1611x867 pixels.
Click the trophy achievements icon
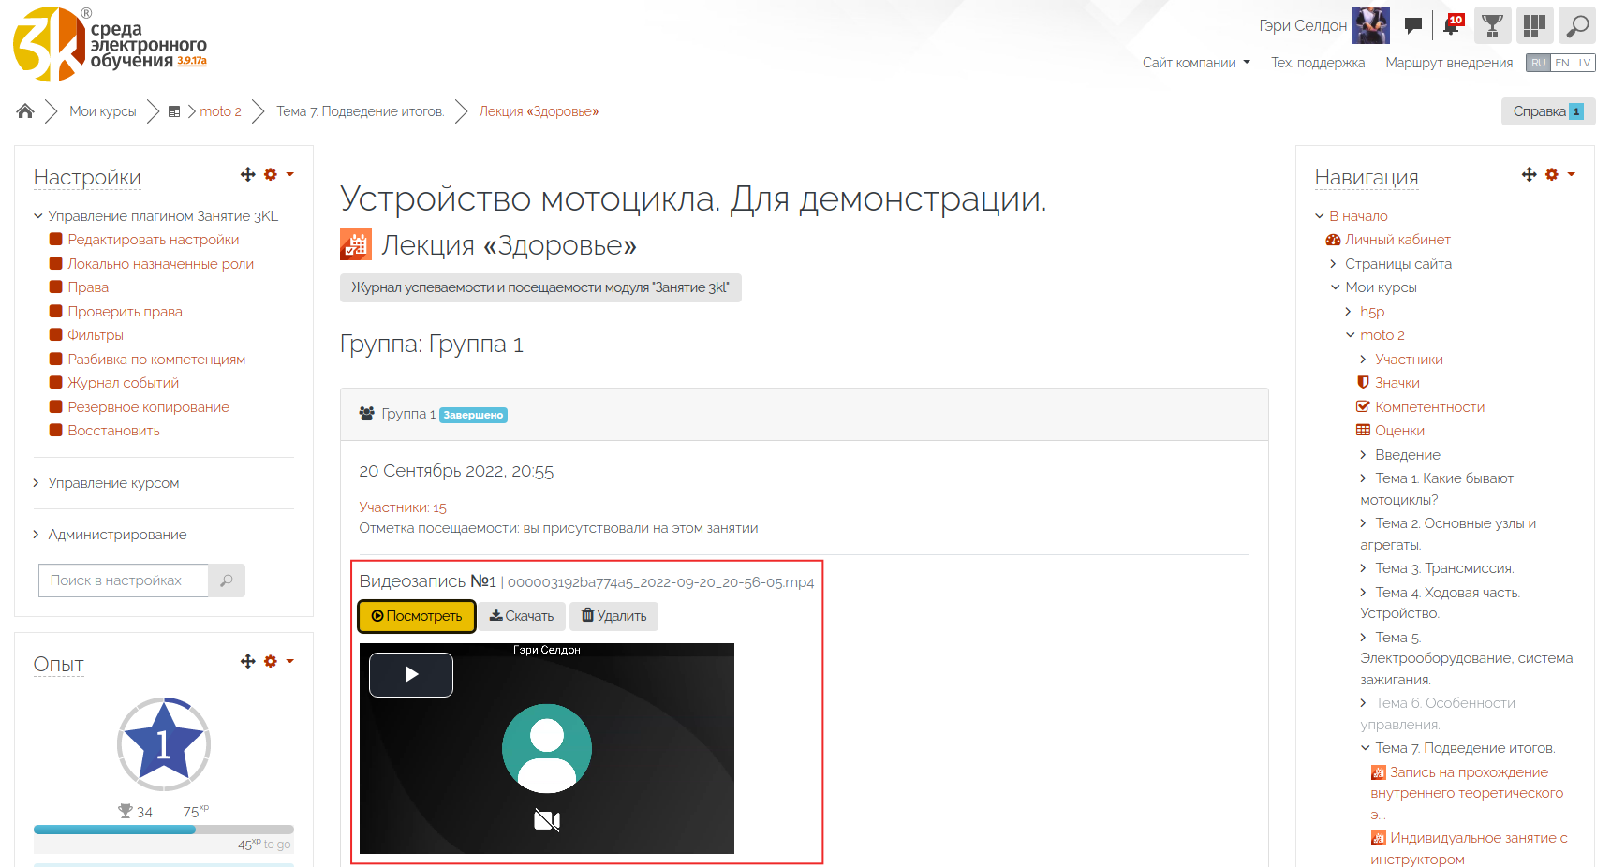1493,25
